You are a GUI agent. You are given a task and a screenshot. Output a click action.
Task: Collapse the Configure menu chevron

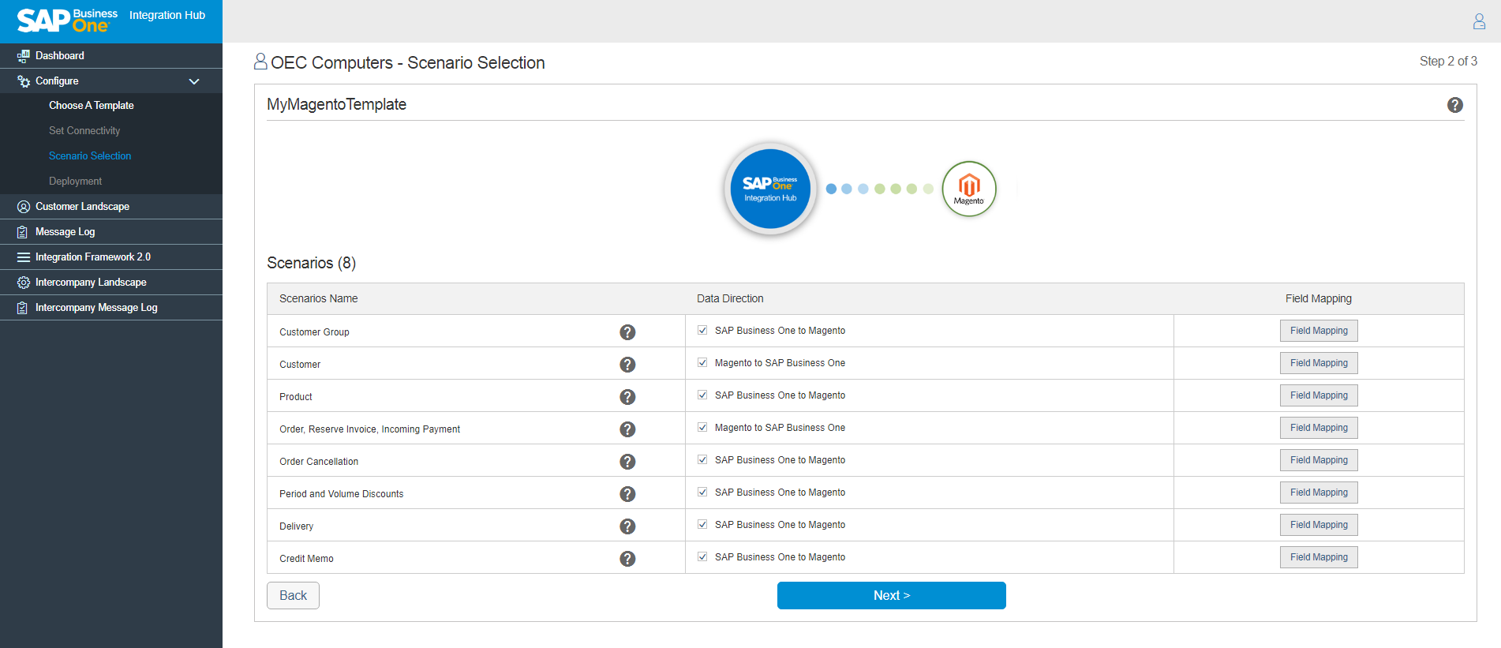tap(194, 81)
